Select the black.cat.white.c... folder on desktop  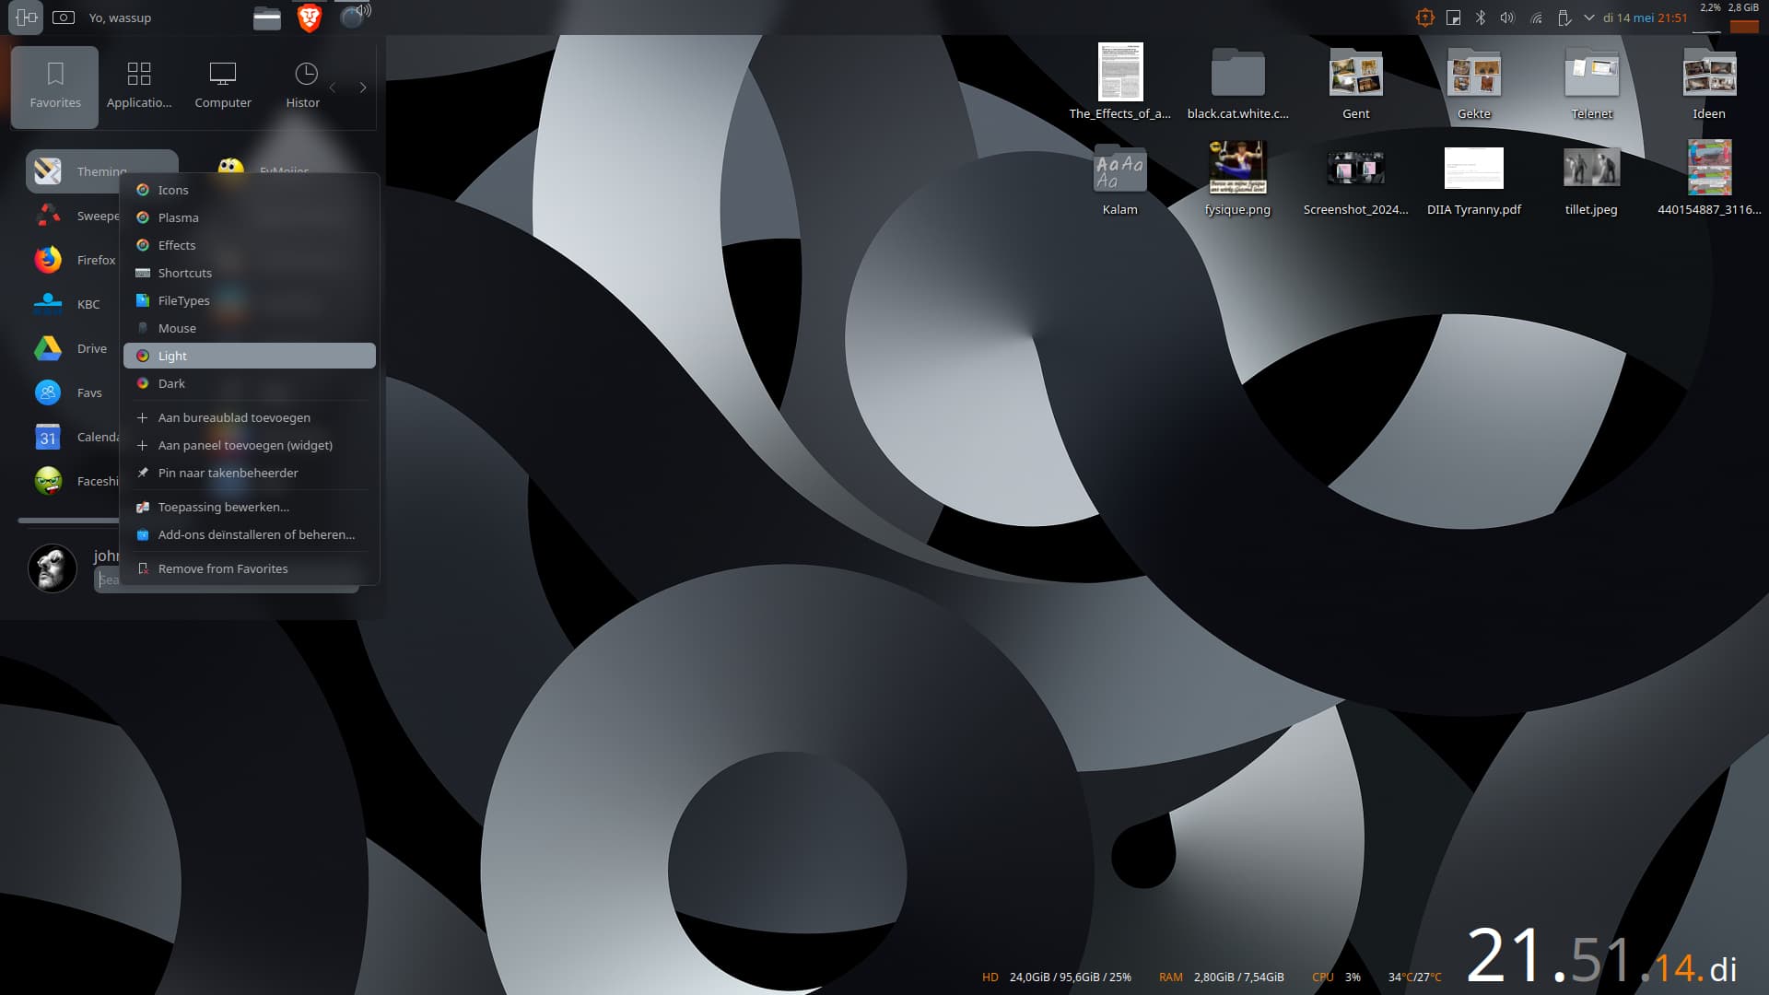(x=1237, y=81)
